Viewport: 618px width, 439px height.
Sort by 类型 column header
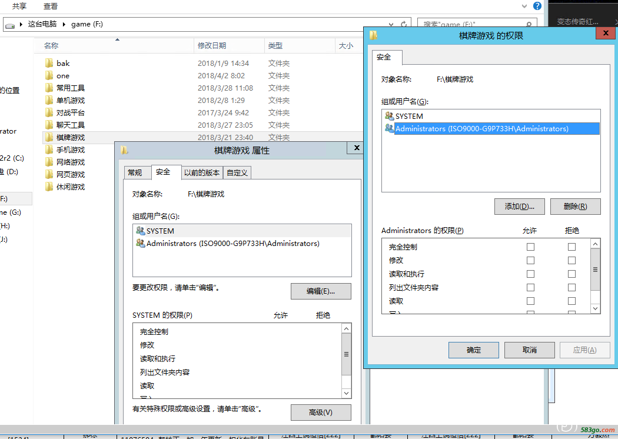[275, 46]
